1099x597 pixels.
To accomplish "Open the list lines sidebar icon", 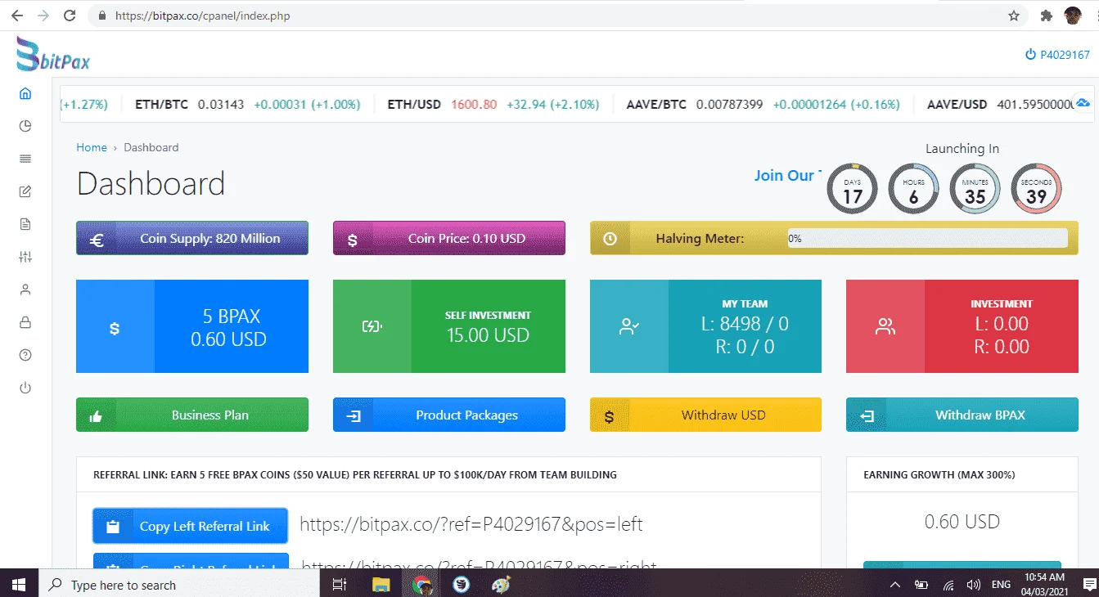I will click(25, 159).
